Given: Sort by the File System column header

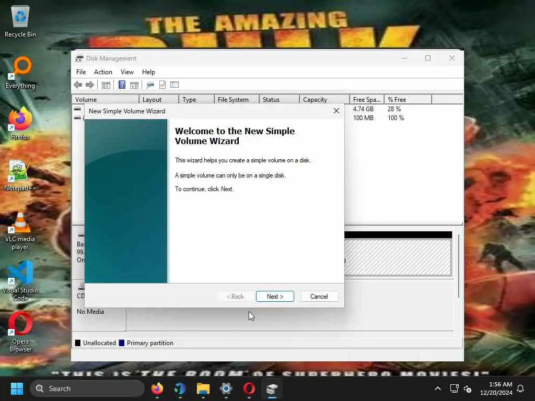Looking at the screenshot, I should (x=237, y=100).
